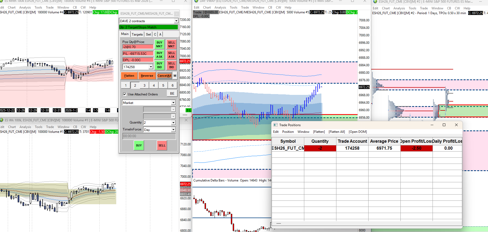This screenshot has height=232, width=488.
Task: Click the CancelAll orders button
Action: (164, 76)
